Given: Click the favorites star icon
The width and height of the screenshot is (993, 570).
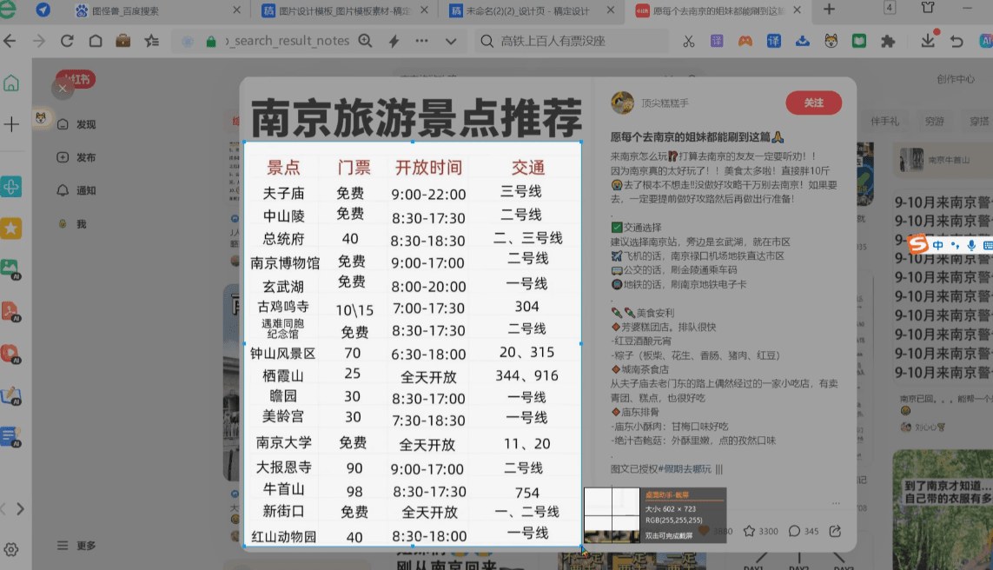Looking at the screenshot, I should (151, 41).
